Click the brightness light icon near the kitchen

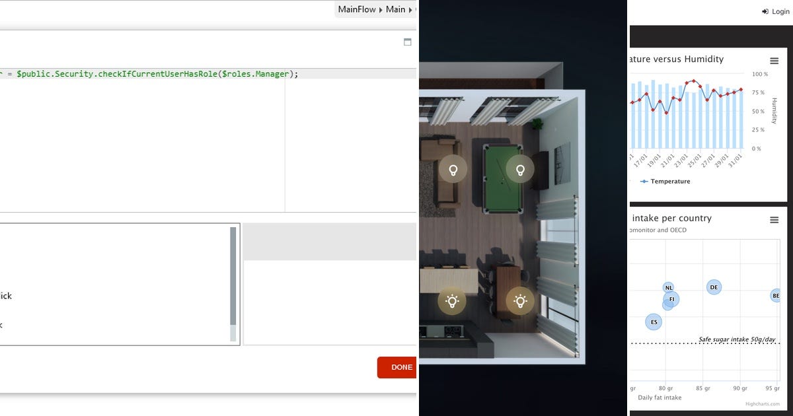453,300
